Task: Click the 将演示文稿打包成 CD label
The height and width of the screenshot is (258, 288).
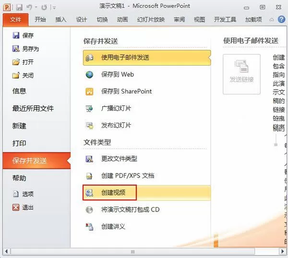Action: point(130,210)
